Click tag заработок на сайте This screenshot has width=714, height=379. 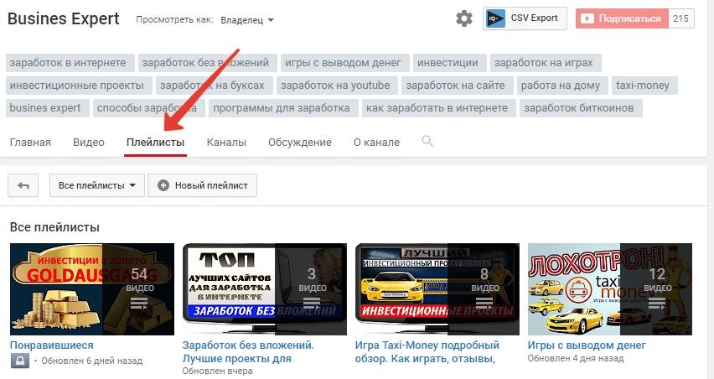pos(458,86)
